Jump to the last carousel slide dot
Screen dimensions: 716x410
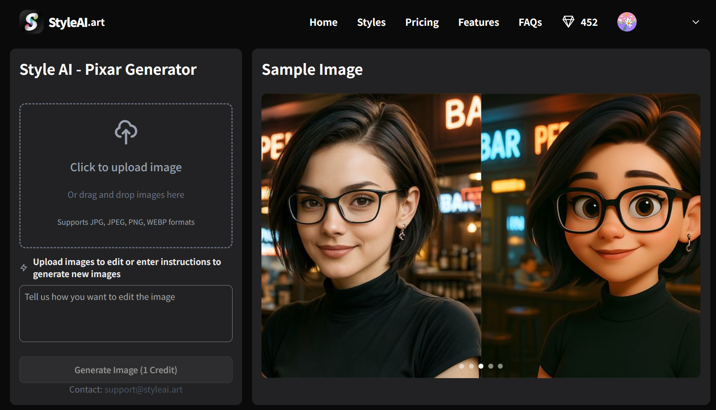(500, 366)
